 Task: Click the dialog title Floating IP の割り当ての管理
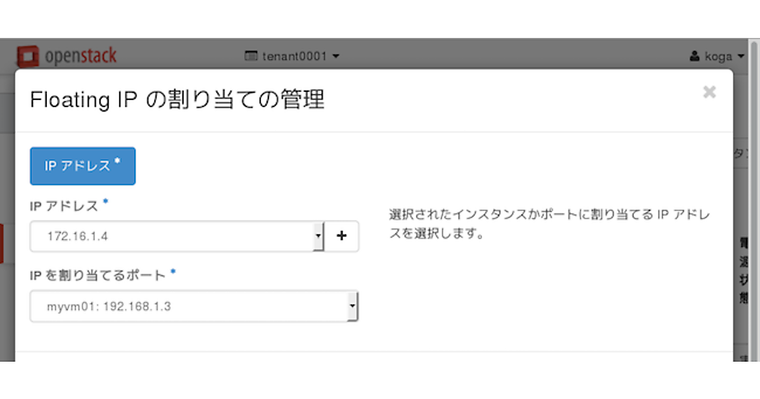(x=177, y=100)
